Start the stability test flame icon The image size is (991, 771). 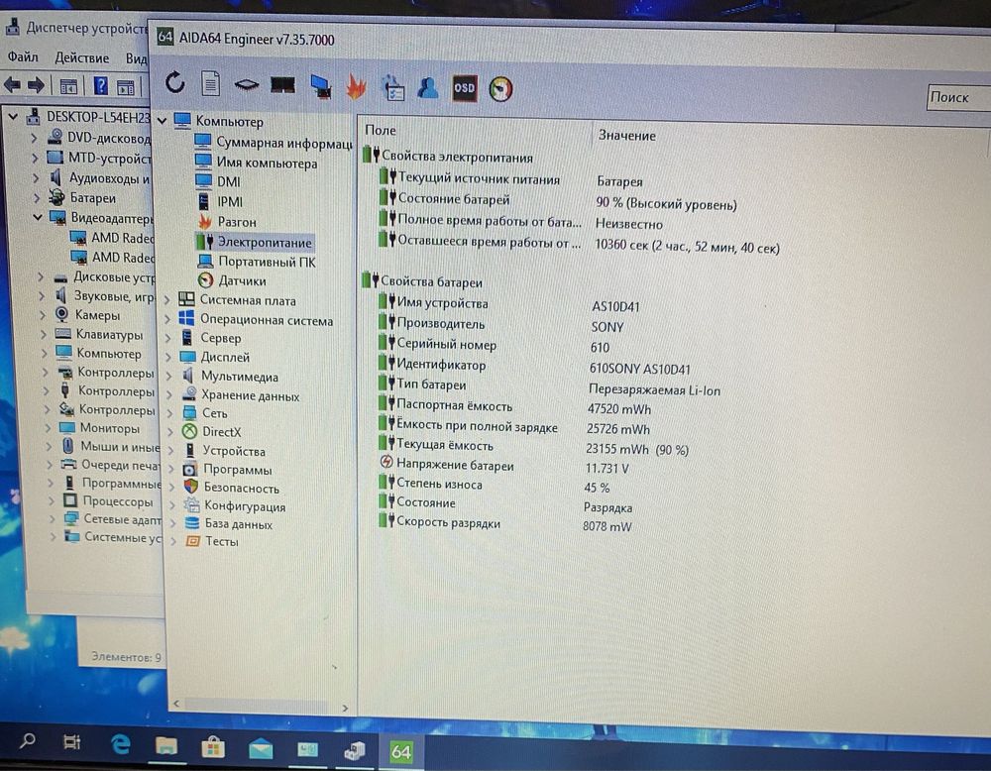point(357,86)
